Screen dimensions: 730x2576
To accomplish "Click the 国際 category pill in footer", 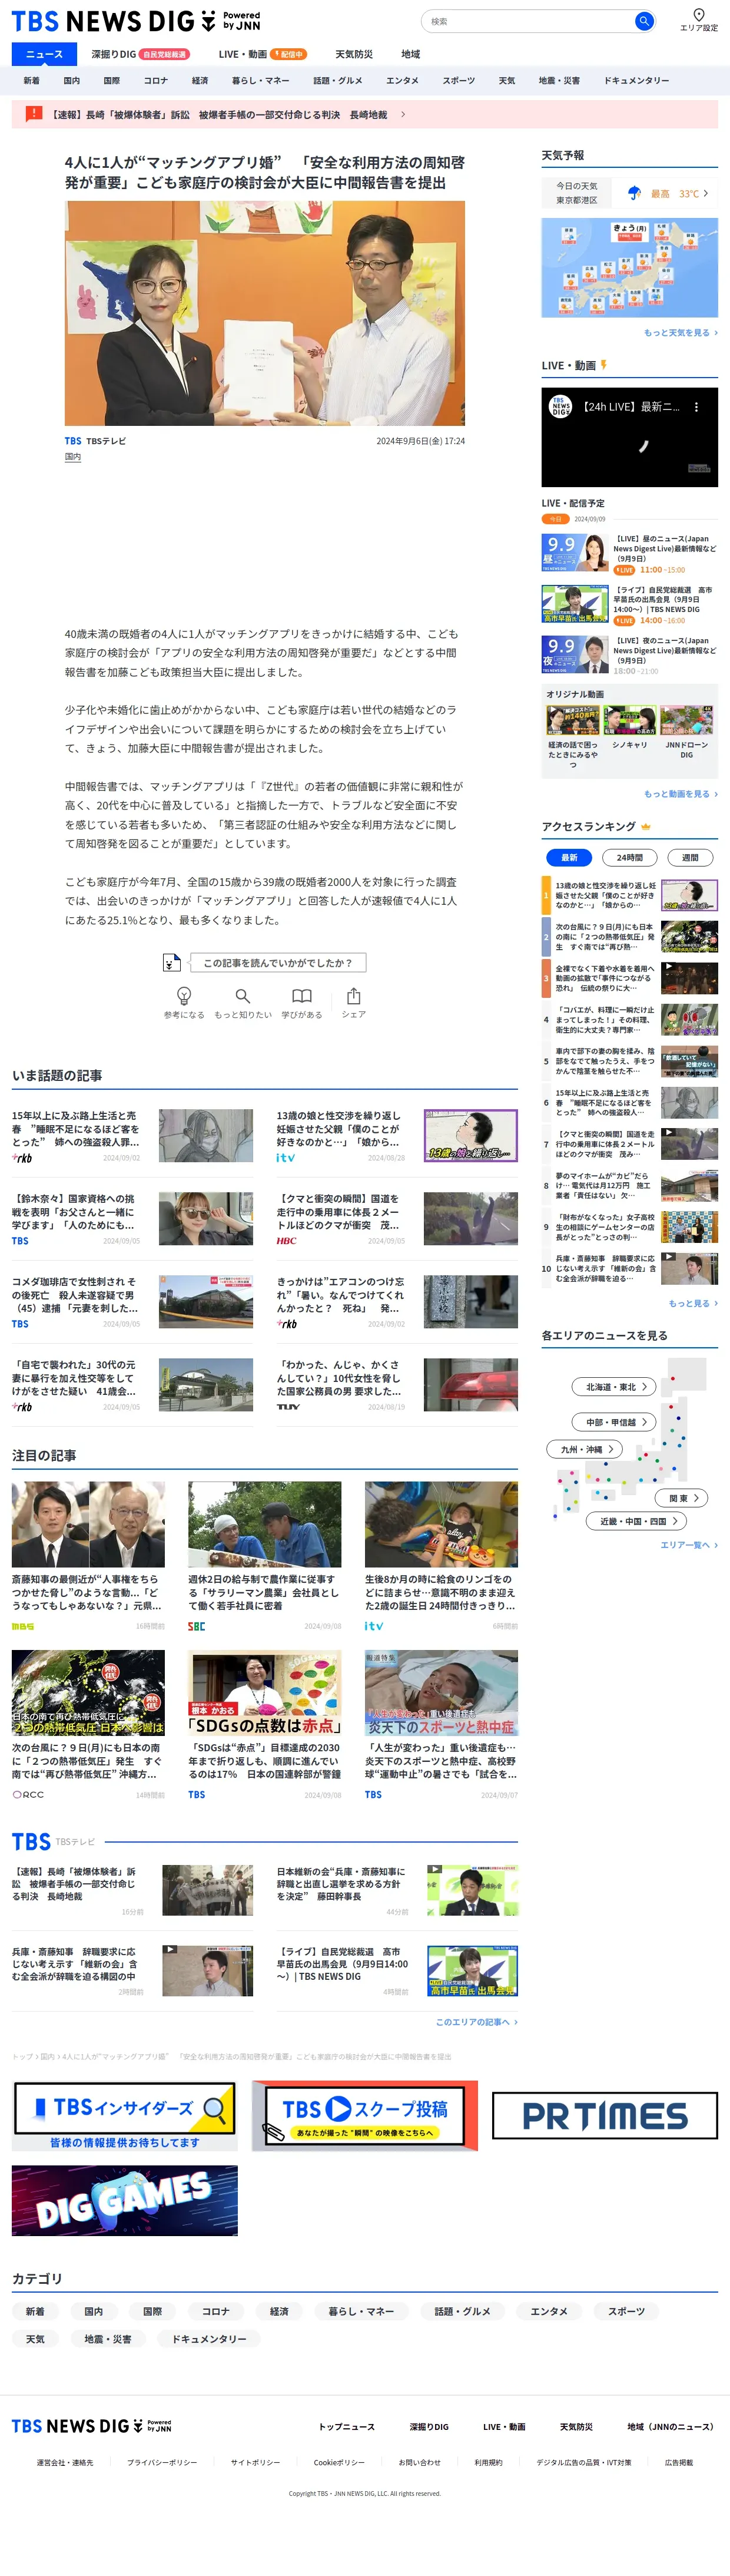I will click(x=153, y=2311).
